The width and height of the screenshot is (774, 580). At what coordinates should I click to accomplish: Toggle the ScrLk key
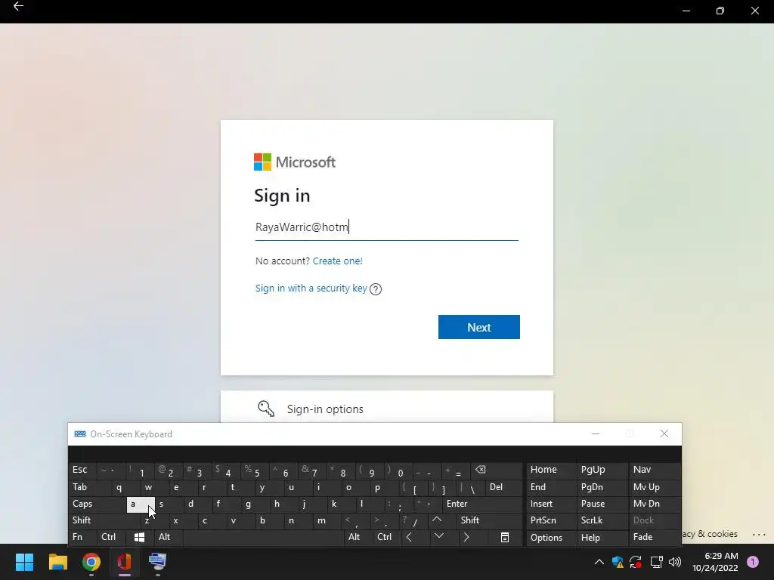click(x=601, y=520)
